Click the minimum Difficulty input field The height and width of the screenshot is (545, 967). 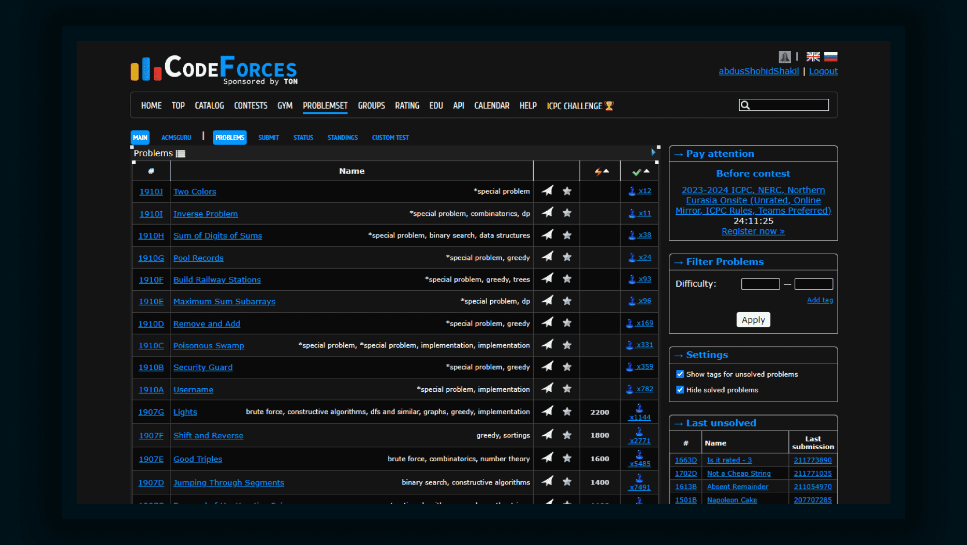[x=760, y=284]
